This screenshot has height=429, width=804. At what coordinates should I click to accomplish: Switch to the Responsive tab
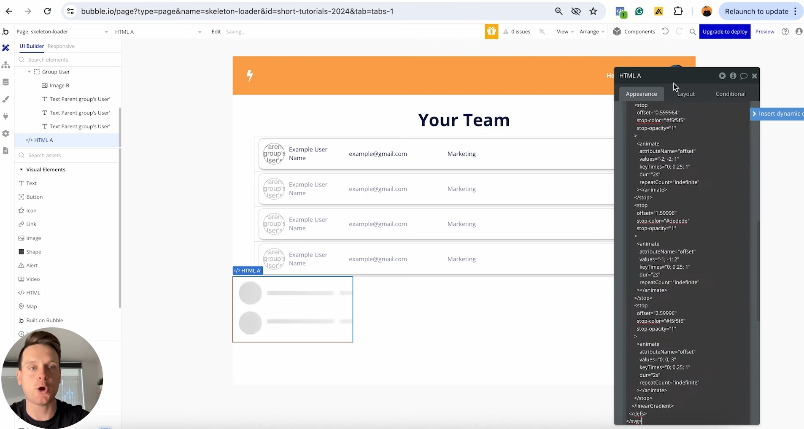pos(62,46)
